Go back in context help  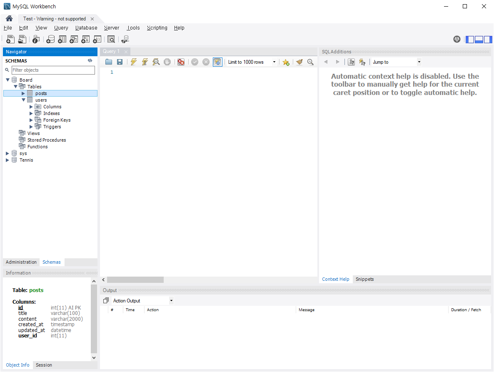[326, 62]
